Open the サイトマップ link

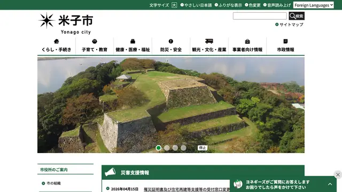289,25
